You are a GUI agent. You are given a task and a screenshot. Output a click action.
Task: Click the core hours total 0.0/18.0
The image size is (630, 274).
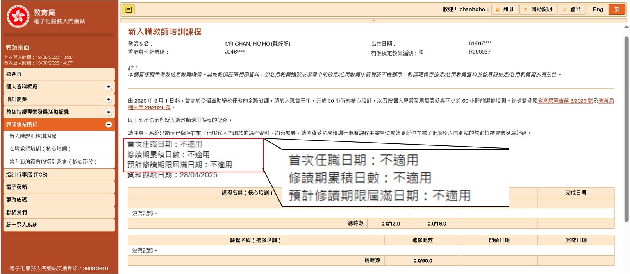(437, 224)
